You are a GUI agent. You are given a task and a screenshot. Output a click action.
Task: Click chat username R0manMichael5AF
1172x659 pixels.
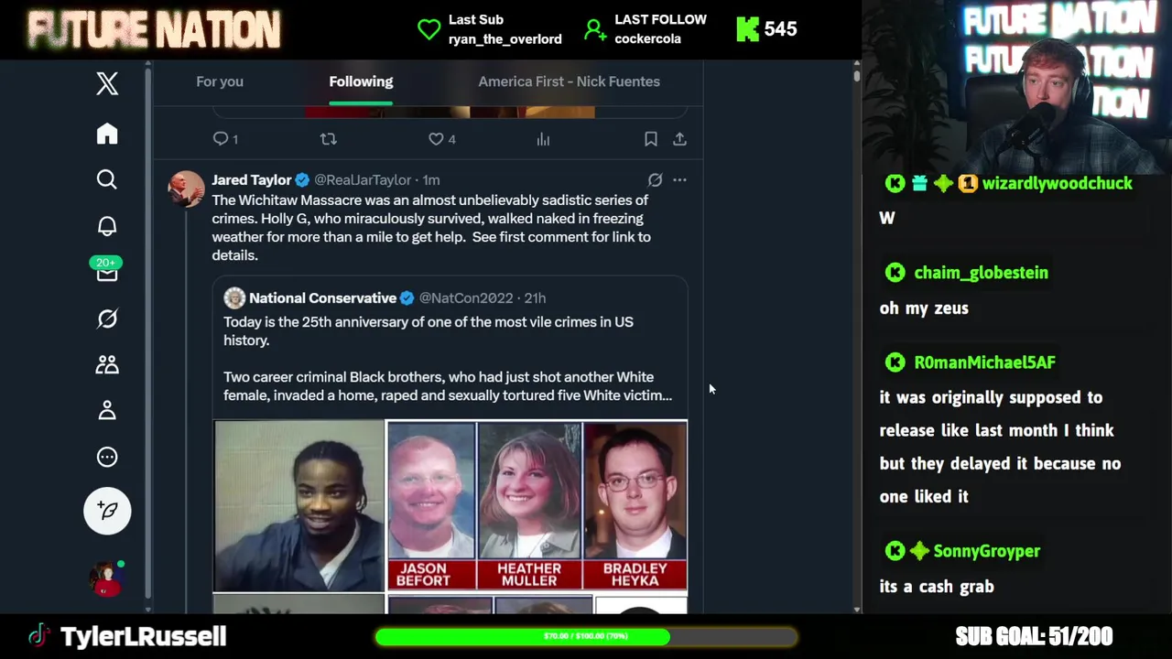coord(984,362)
